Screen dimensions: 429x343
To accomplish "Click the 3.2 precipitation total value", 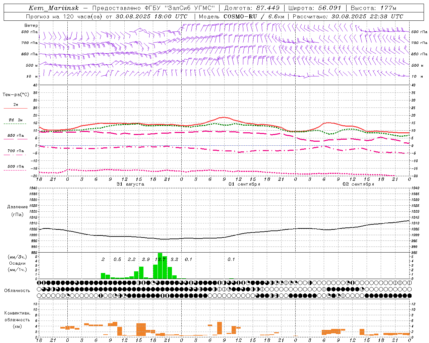I will click(x=174, y=260).
